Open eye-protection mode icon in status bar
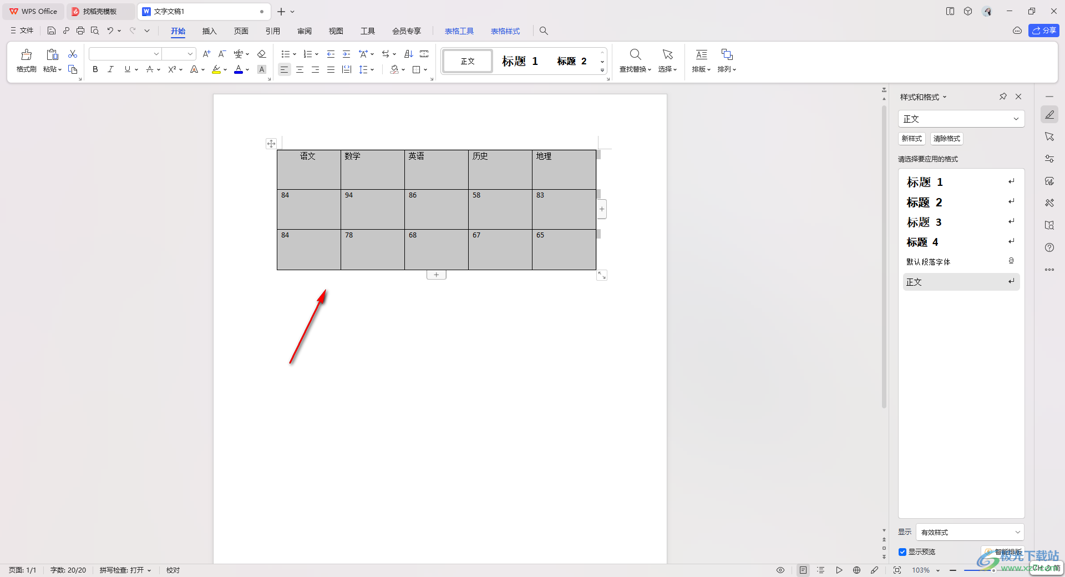This screenshot has width=1065, height=577. point(780,570)
